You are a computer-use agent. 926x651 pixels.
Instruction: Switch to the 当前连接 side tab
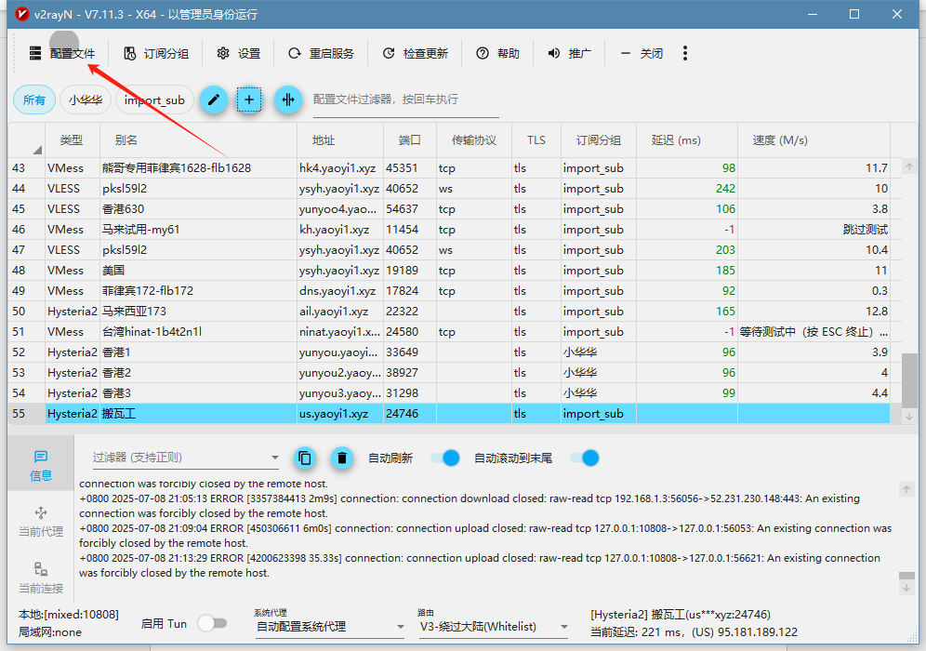[x=41, y=578]
